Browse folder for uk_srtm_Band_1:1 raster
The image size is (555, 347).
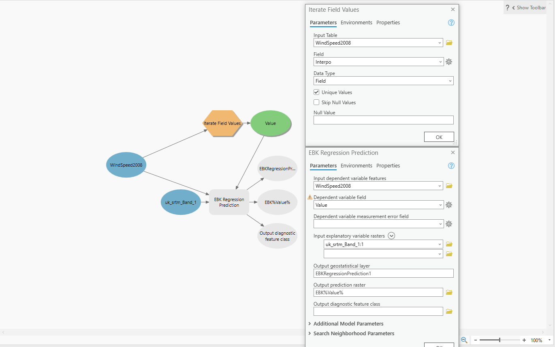[x=449, y=244]
